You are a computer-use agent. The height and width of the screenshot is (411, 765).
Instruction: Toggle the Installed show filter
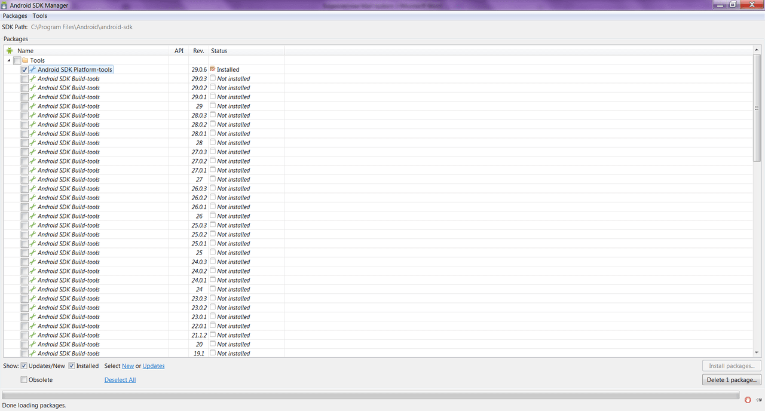pyautogui.click(x=72, y=366)
